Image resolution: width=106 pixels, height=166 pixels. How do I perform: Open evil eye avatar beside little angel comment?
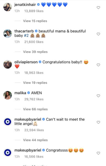point(8,122)
